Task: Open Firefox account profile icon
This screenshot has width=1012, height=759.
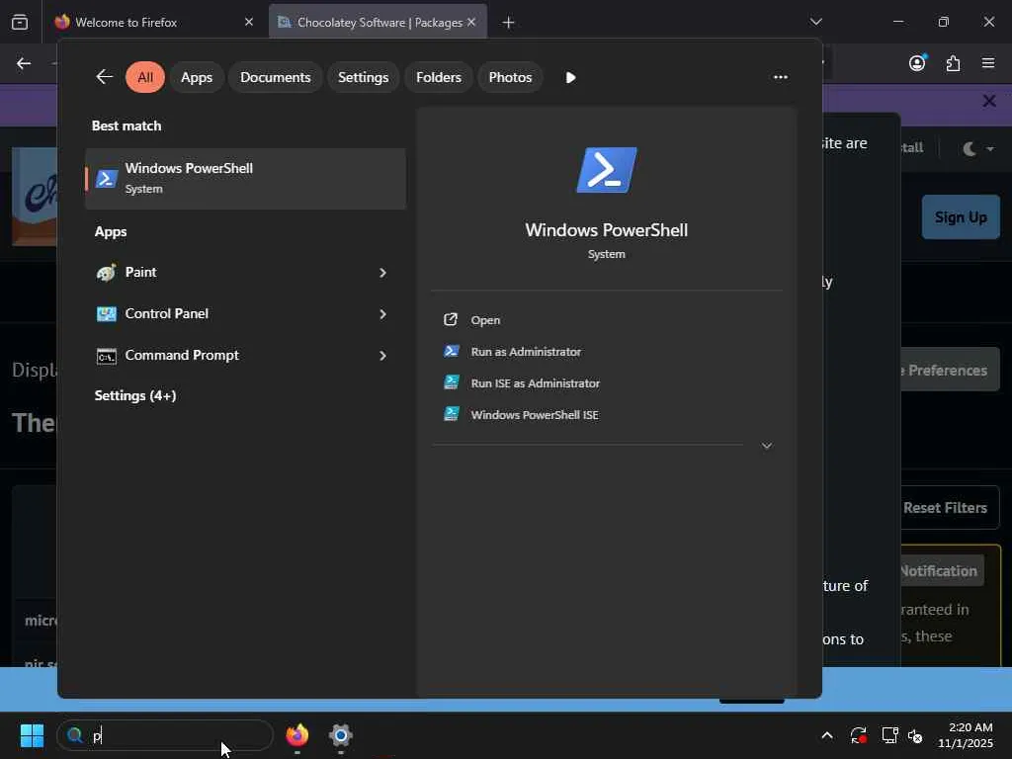Action: click(917, 62)
